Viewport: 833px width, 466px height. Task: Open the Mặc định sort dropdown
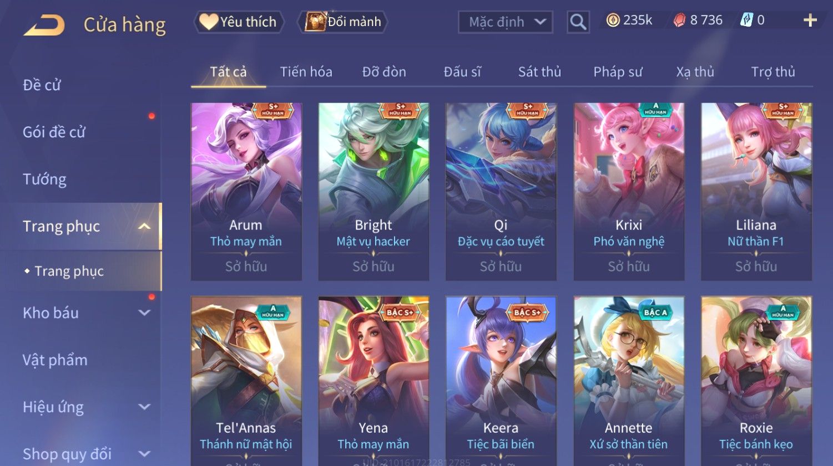click(506, 22)
